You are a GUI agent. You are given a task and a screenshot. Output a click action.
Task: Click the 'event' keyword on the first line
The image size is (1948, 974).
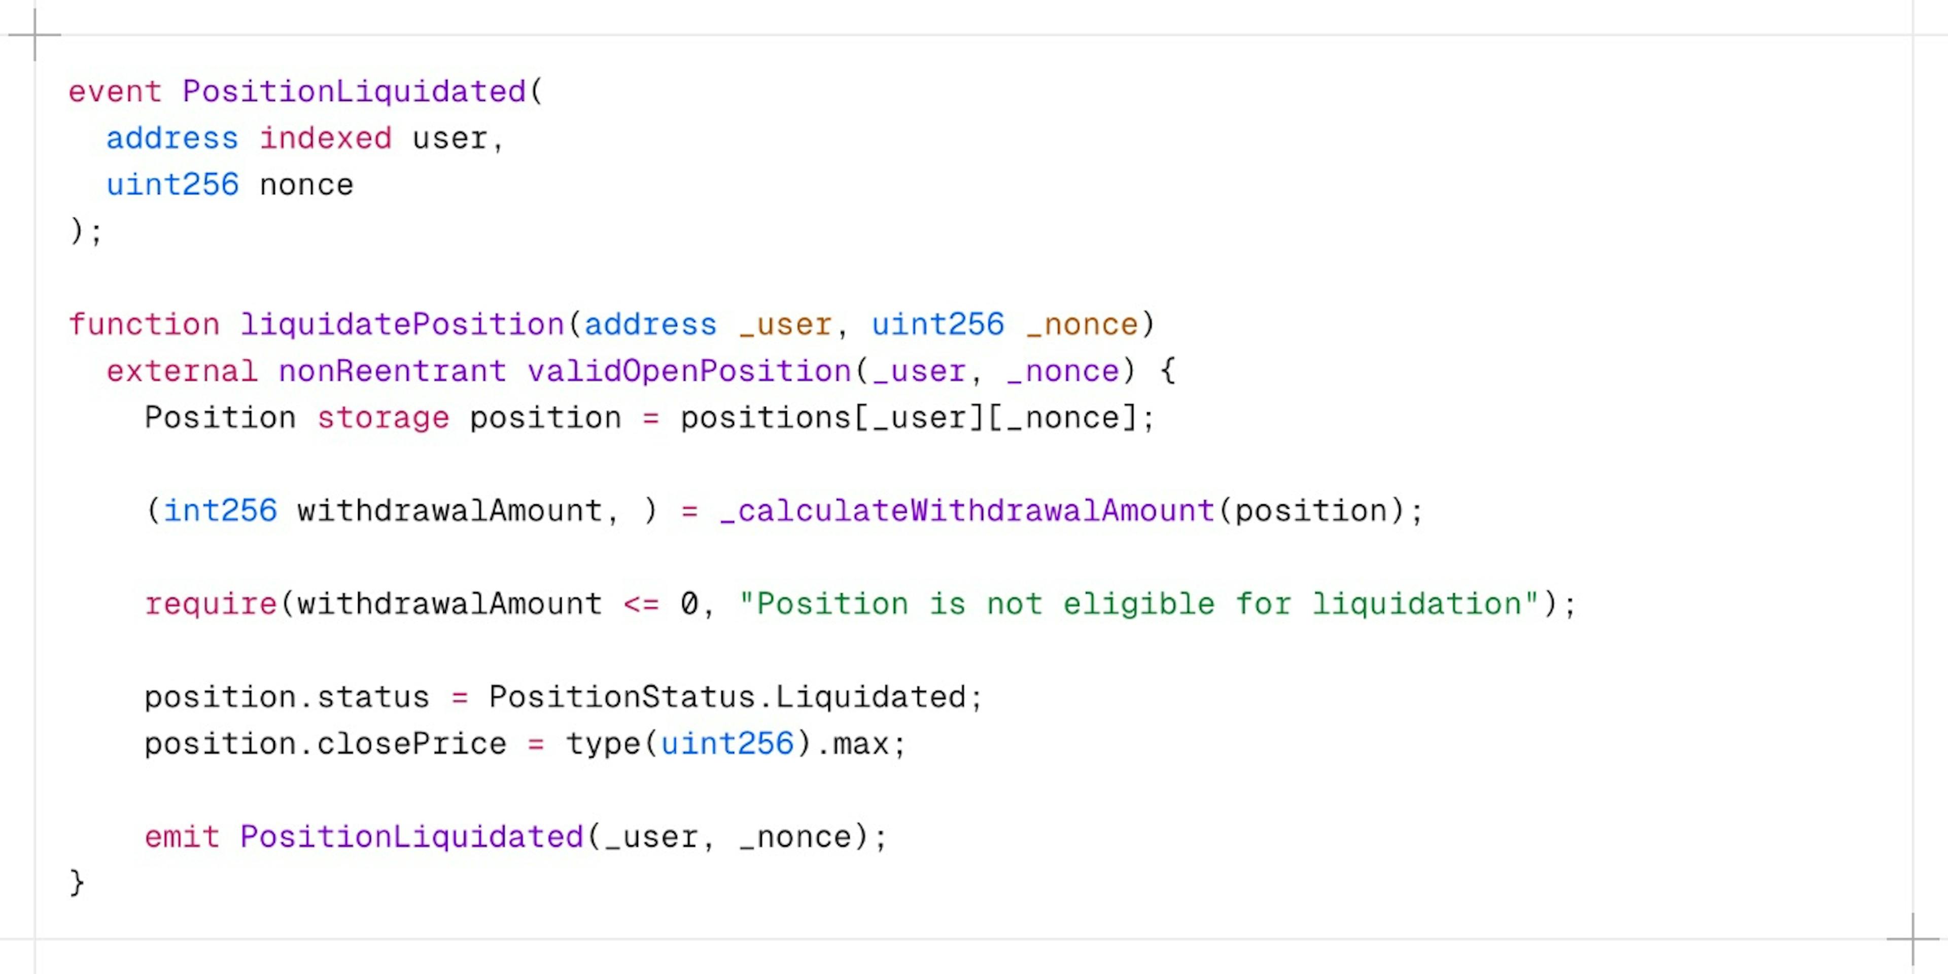[115, 92]
